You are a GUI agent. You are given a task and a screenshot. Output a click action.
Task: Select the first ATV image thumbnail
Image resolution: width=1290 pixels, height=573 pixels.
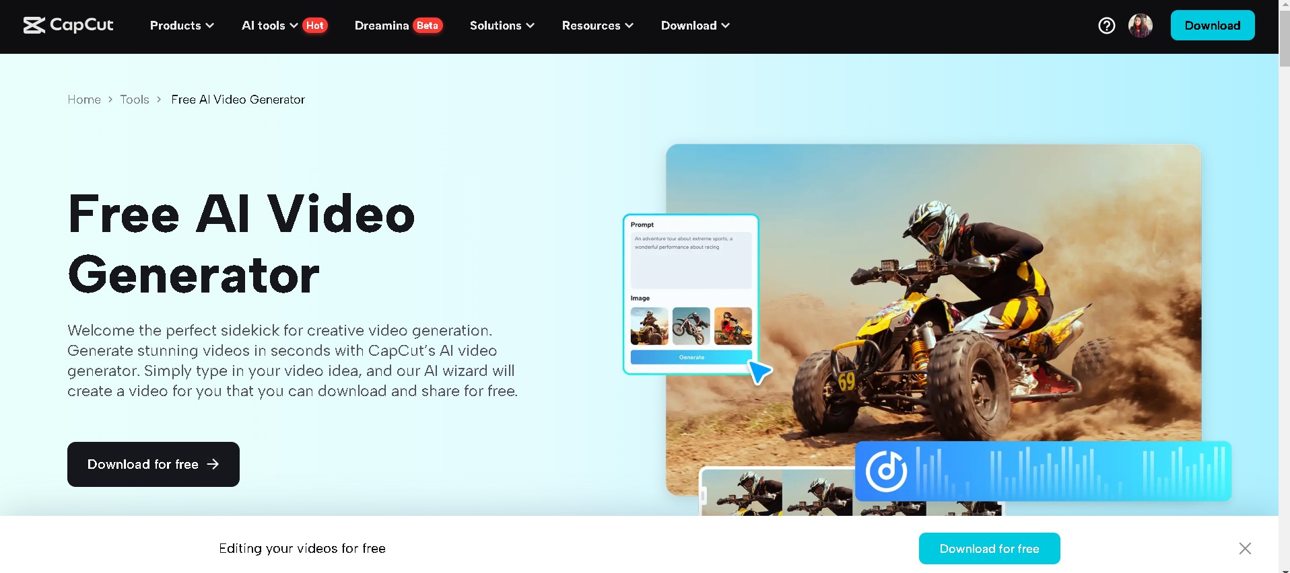click(649, 326)
